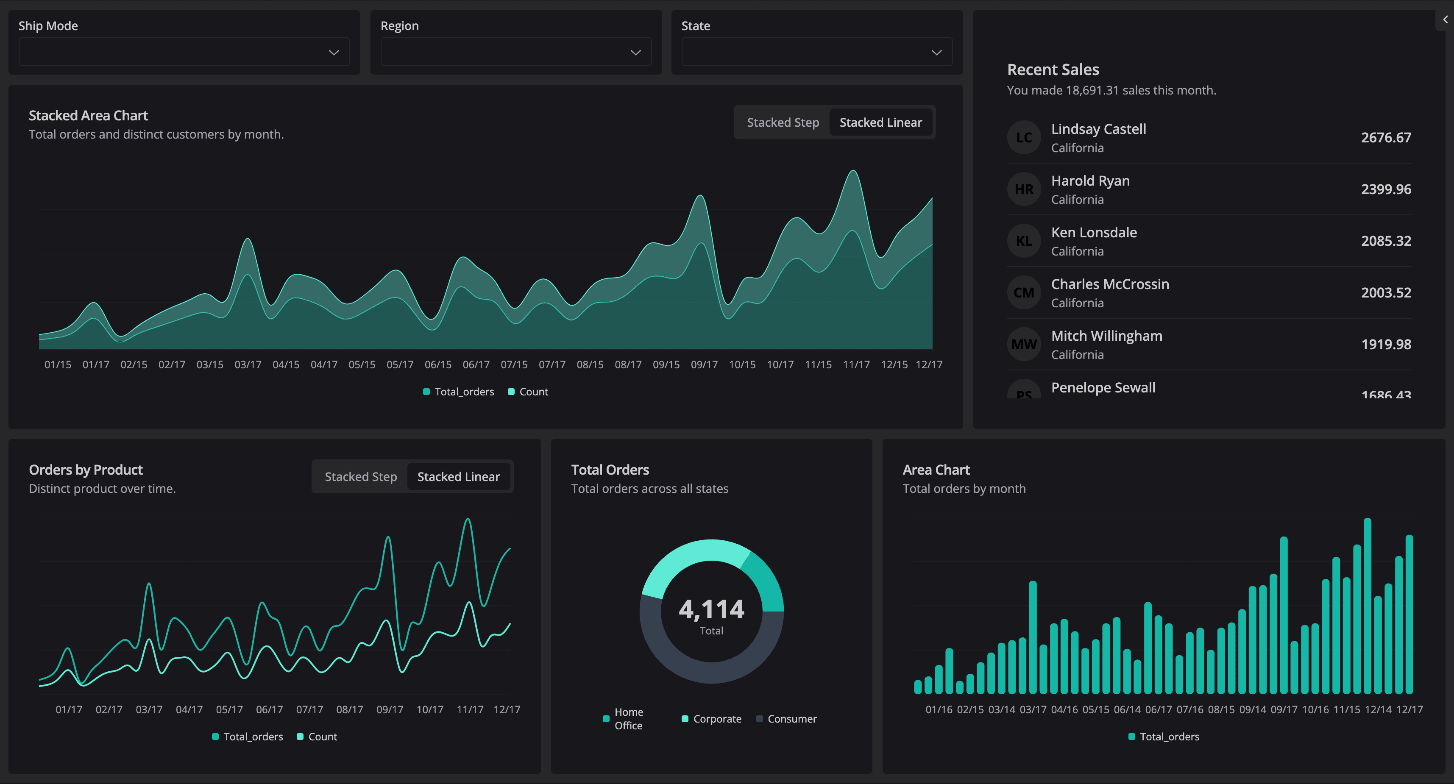Open the Ship Mode dropdown
Screen dimensions: 1454x784
(184, 52)
